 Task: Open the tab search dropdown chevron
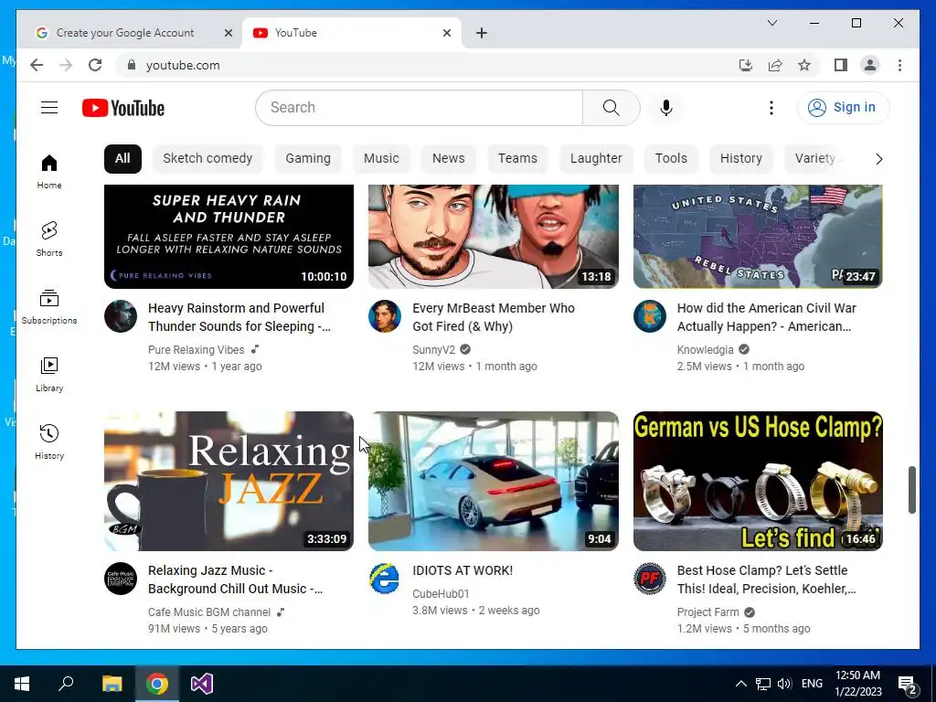[x=771, y=23]
